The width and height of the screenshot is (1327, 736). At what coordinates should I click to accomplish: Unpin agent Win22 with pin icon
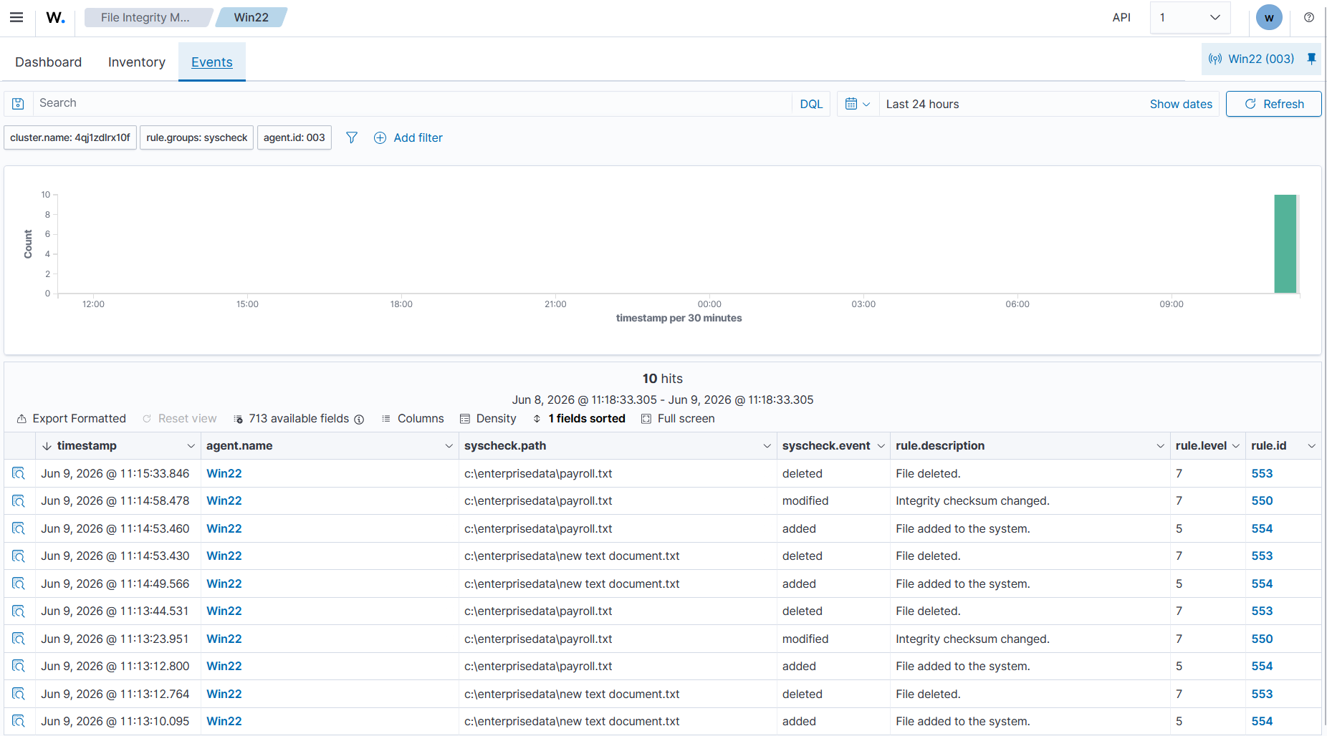(1311, 59)
